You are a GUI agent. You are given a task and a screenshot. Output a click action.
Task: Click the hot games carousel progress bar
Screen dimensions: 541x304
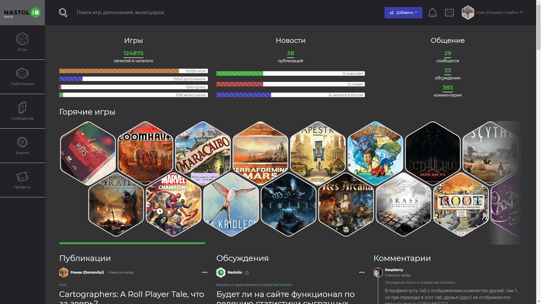click(x=132, y=243)
